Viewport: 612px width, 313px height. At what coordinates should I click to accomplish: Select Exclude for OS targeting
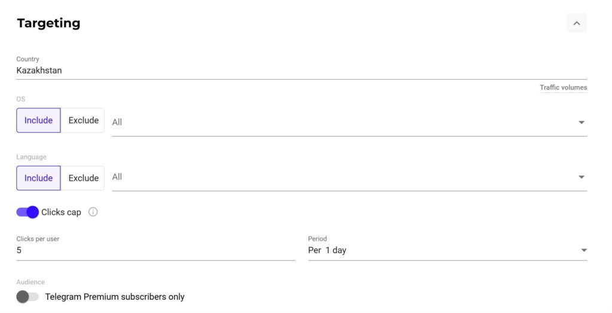pyautogui.click(x=83, y=120)
